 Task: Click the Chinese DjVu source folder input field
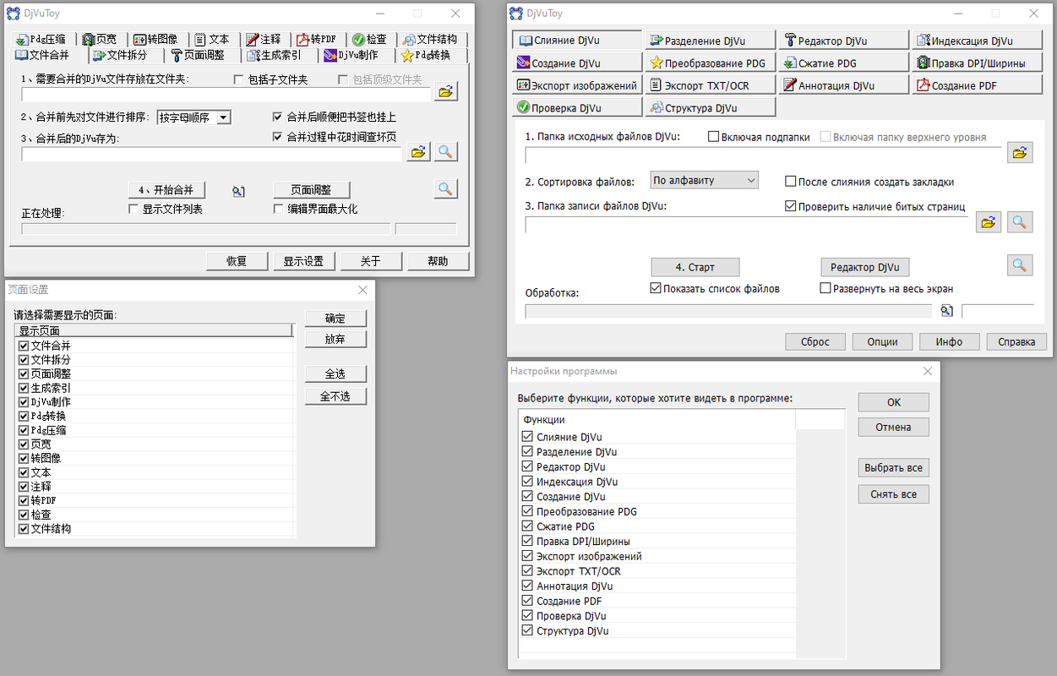click(226, 95)
